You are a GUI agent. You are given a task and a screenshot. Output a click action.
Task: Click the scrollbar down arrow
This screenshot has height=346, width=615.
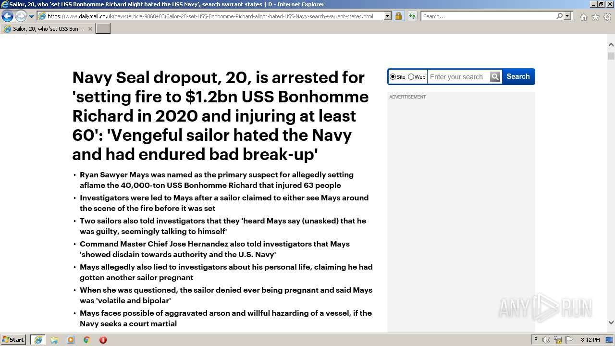[611, 322]
